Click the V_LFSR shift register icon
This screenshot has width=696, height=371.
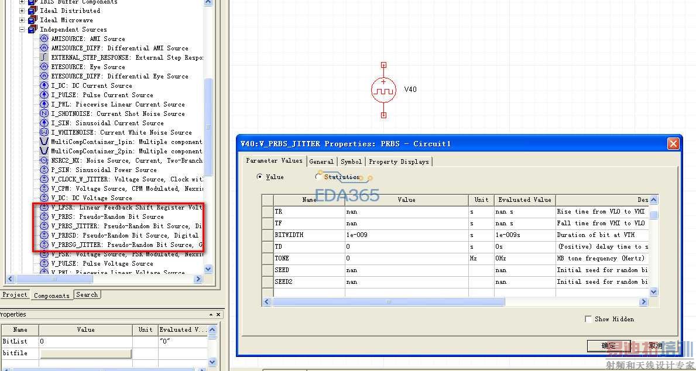tap(44, 207)
